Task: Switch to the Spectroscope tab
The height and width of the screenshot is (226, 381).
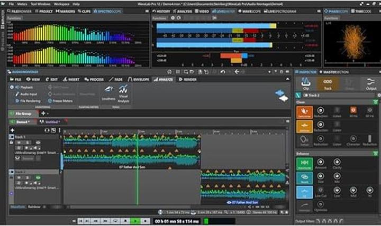Action: coord(107,11)
